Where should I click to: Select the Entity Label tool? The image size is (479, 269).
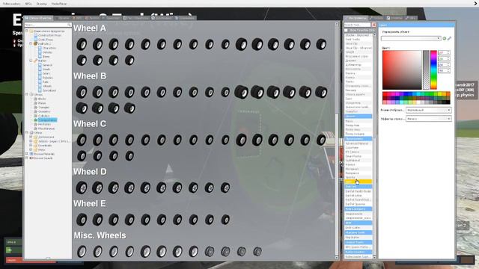[358, 227]
